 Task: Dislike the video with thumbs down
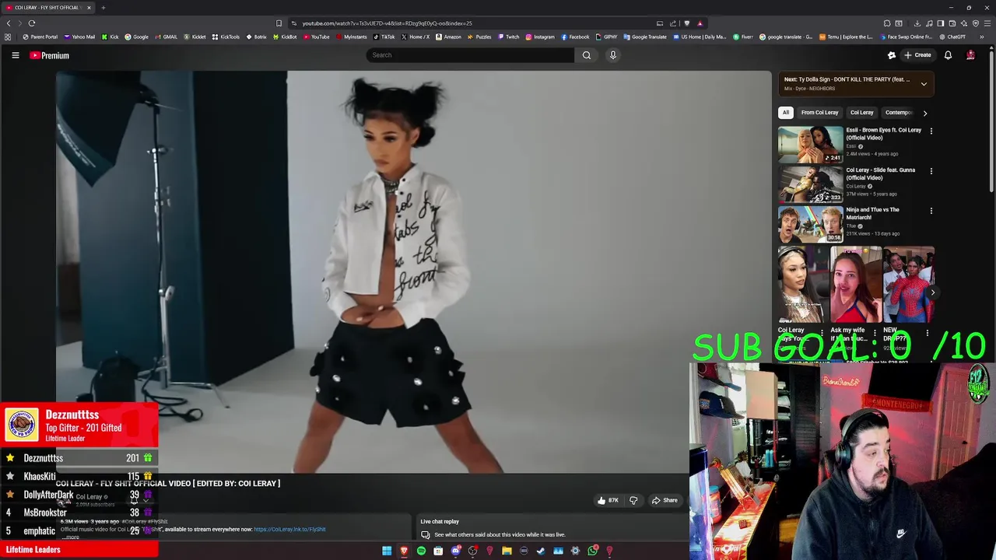[x=633, y=500]
